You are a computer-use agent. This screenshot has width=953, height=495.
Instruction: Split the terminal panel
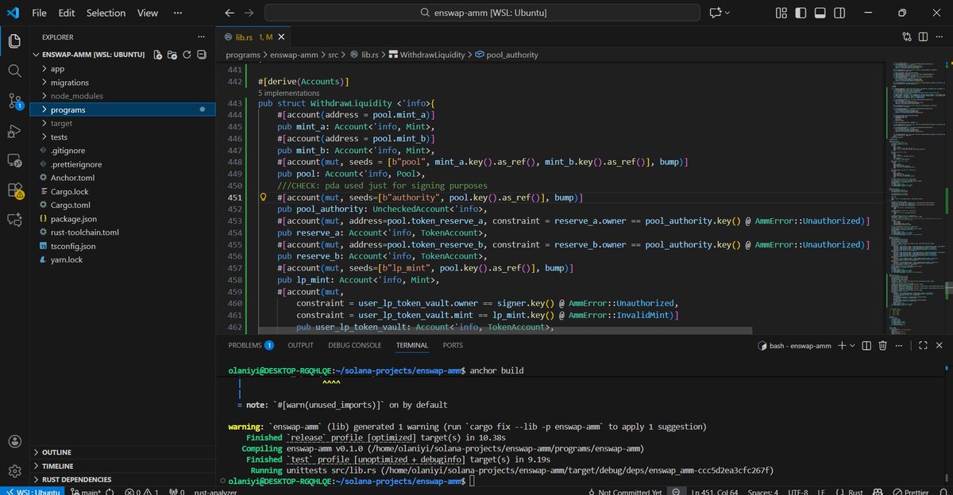(x=865, y=346)
